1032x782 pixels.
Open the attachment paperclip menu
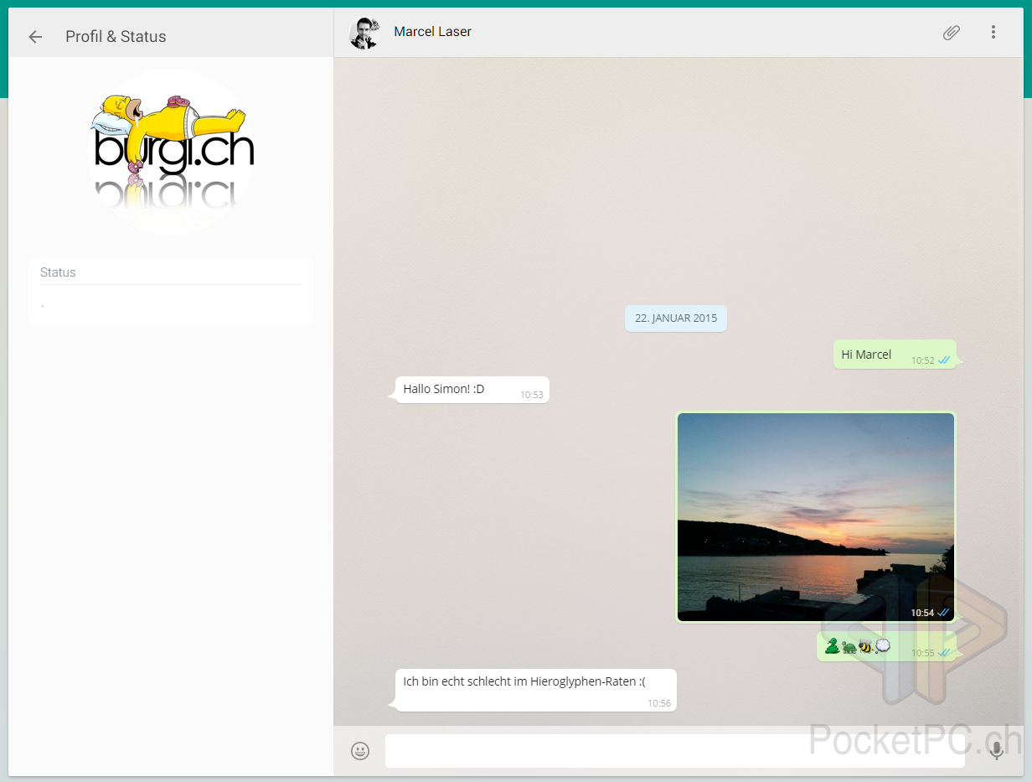click(952, 33)
